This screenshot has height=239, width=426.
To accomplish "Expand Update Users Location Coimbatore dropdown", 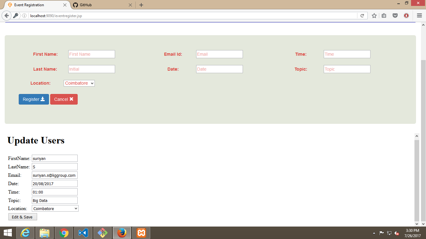I will 55,209.
